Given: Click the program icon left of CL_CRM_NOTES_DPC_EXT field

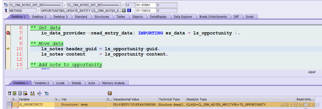Looking at the screenshot, I should [x=6, y=5].
